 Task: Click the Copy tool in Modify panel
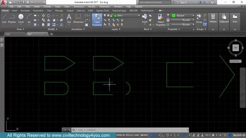(x=43, y=20)
